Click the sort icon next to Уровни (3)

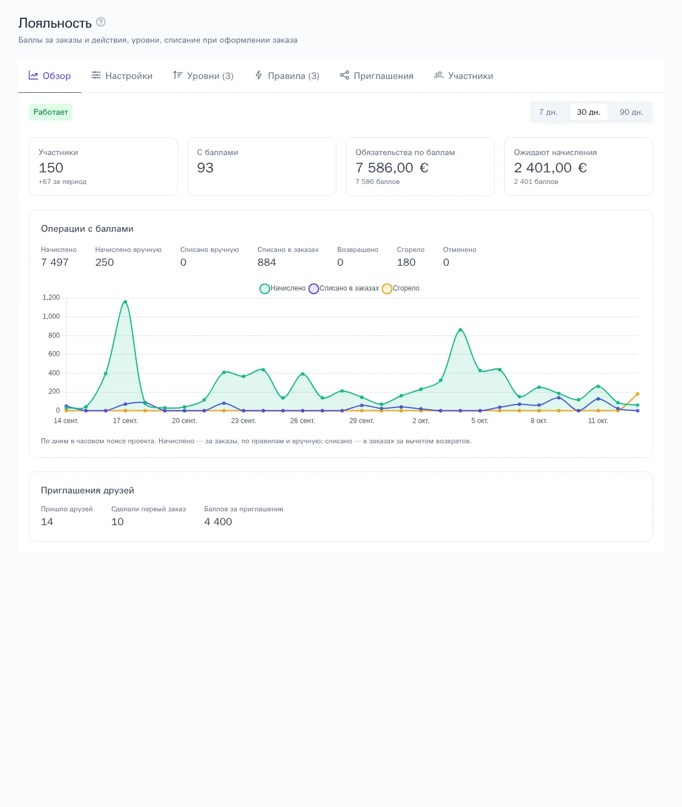178,76
